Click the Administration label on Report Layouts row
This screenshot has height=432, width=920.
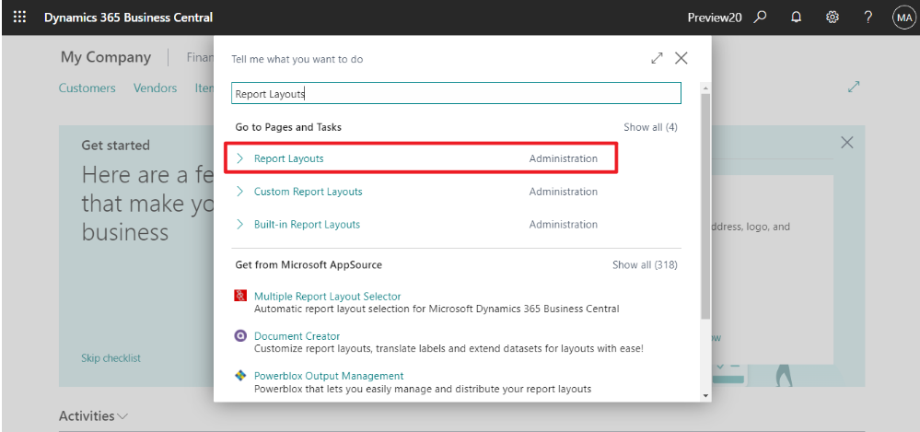(x=564, y=158)
